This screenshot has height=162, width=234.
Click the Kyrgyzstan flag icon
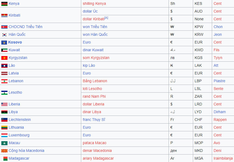tap(4, 58)
